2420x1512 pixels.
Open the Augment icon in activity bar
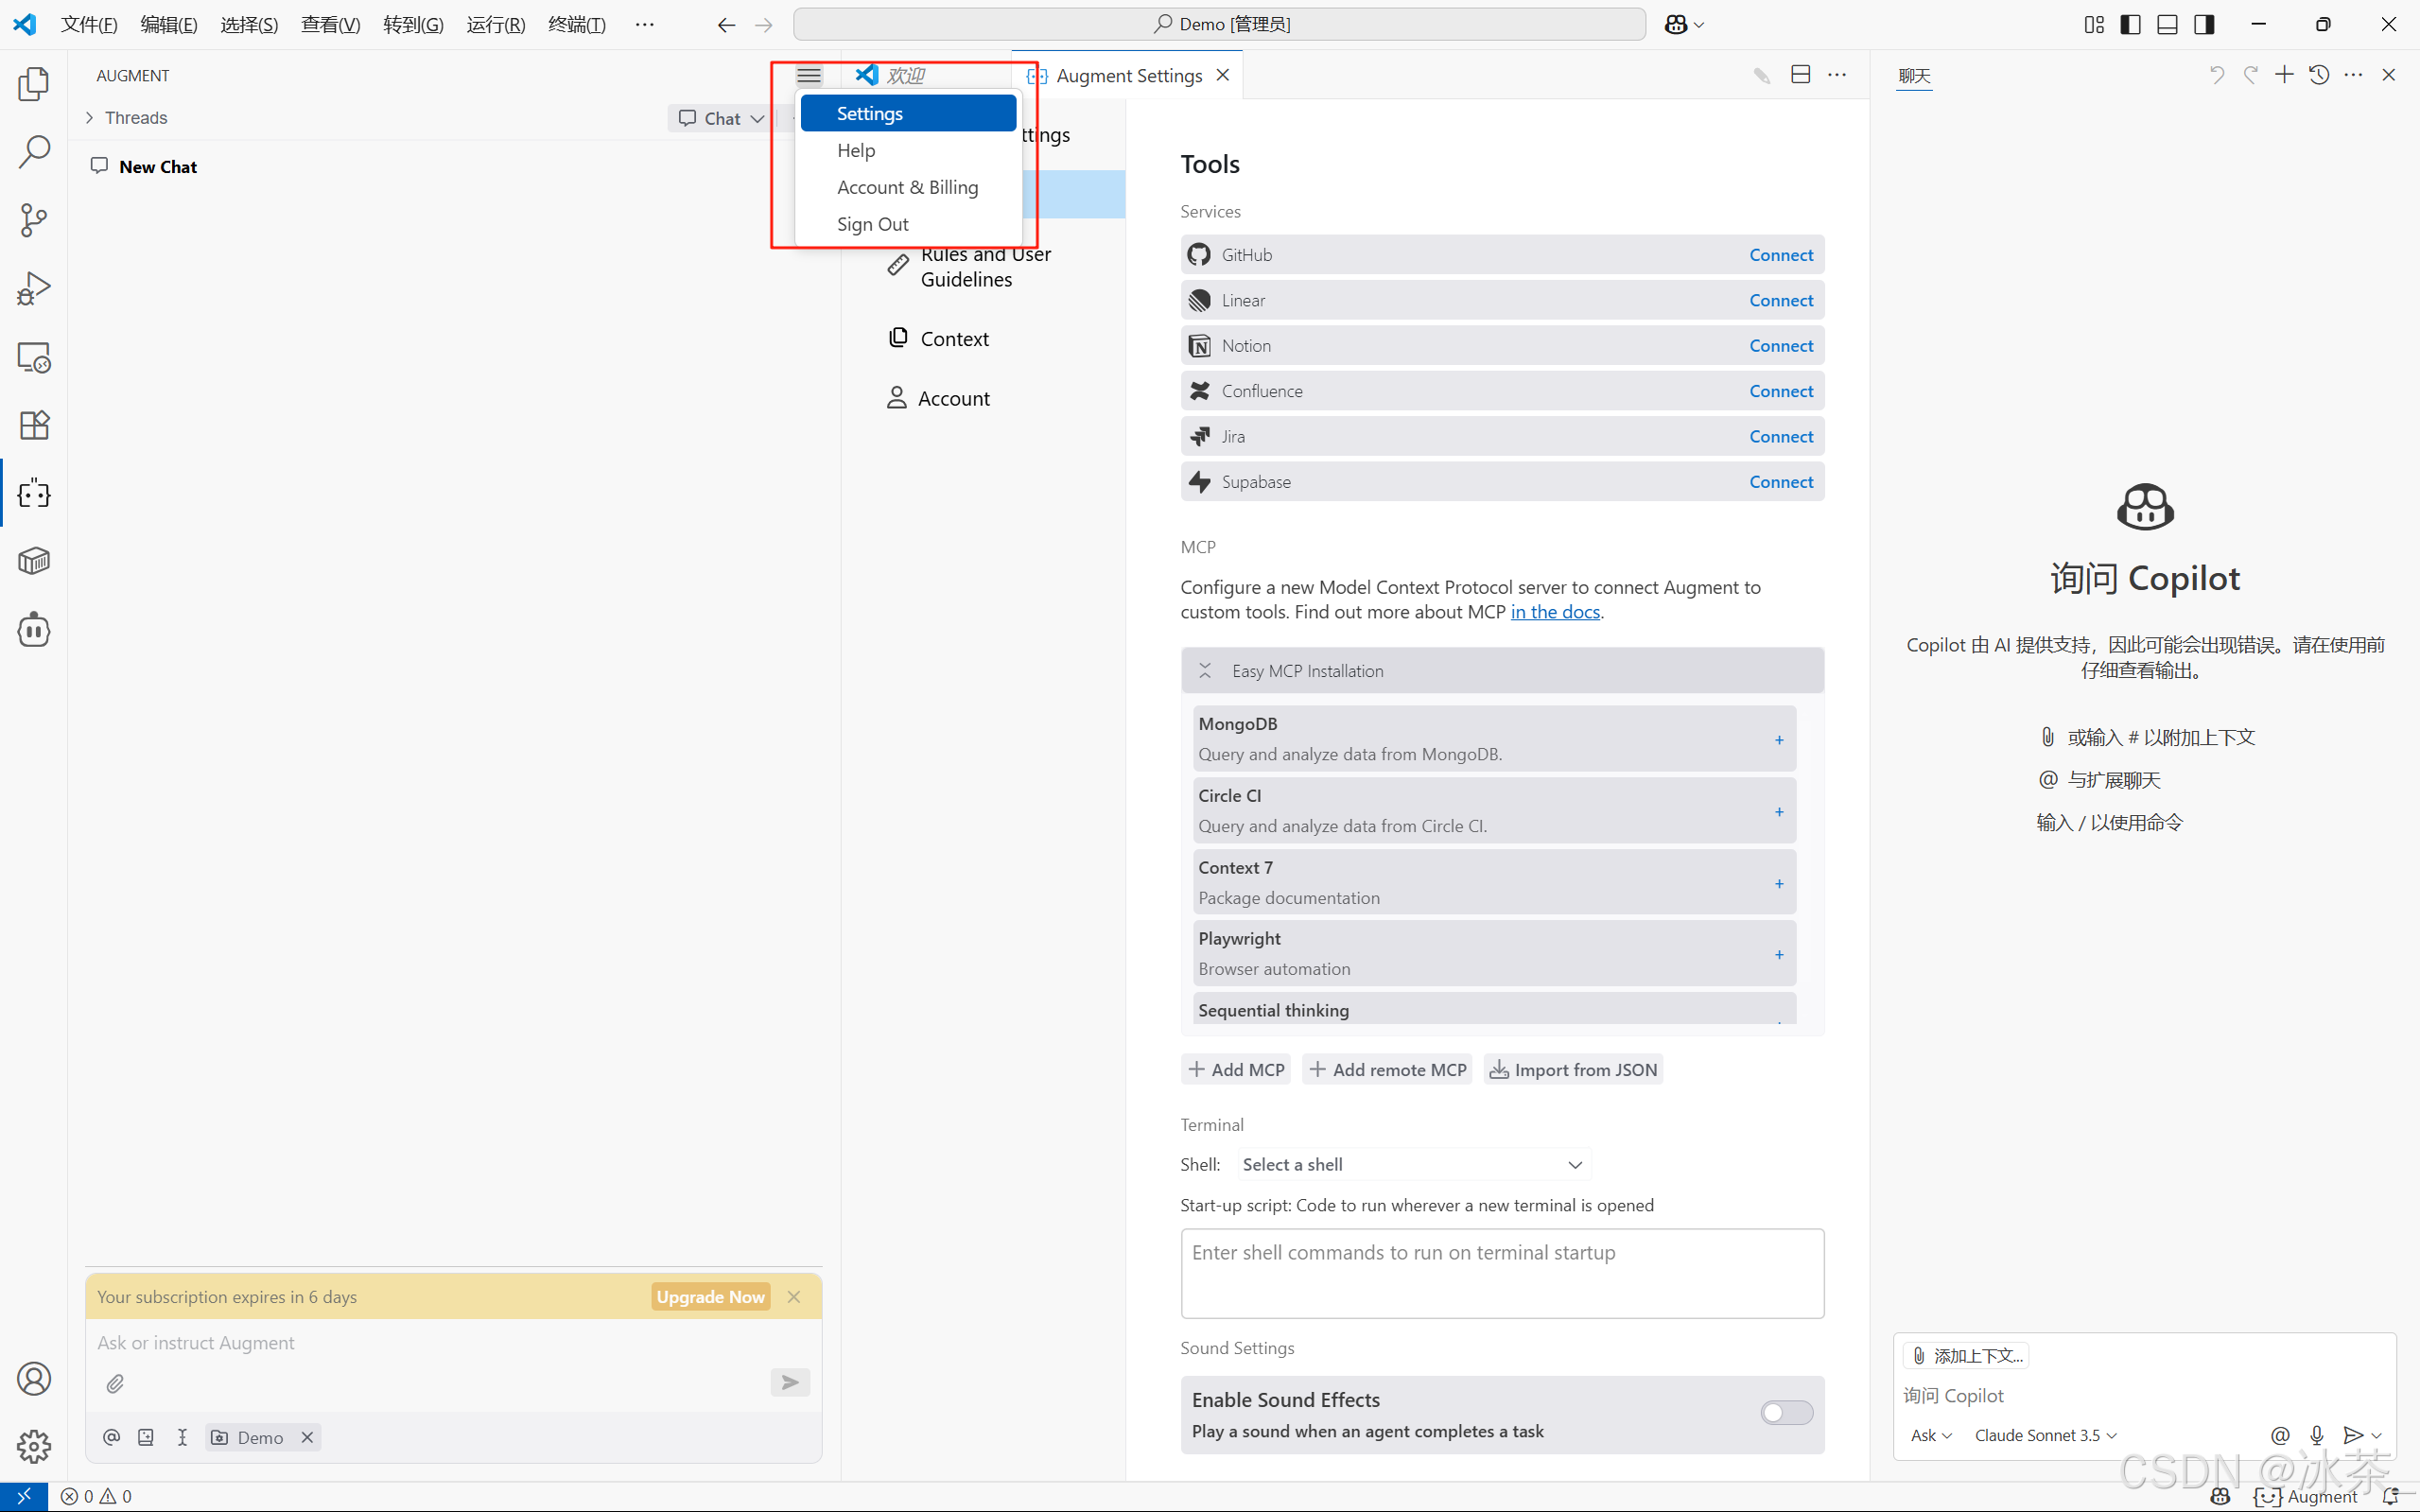[x=34, y=493]
